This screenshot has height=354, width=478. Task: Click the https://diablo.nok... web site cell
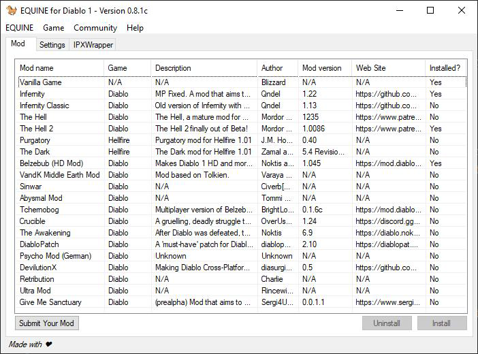[387, 233]
